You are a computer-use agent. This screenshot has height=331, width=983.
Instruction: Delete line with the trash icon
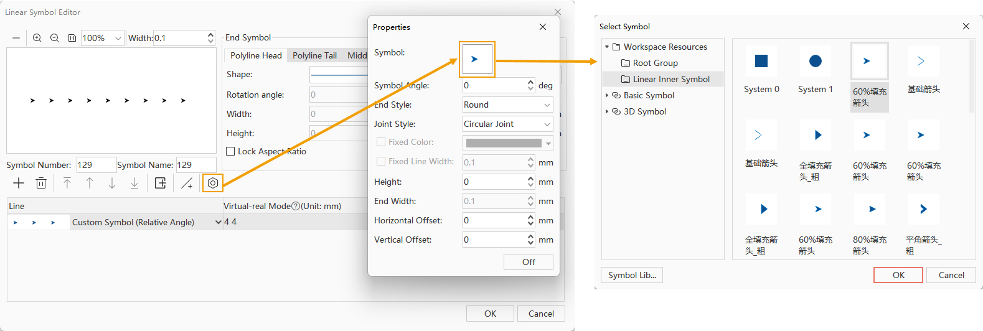[x=41, y=183]
